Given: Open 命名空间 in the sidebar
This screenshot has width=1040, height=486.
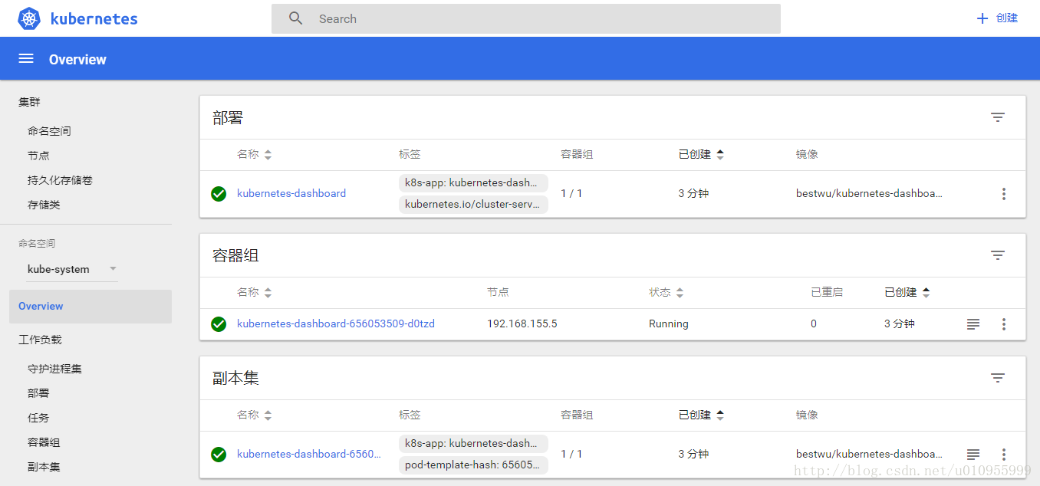Looking at the screenshot, I should pos(49,131).
